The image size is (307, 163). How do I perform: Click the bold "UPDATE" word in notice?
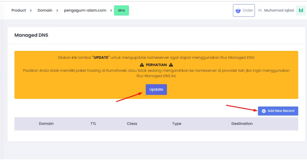pos(101,58)
